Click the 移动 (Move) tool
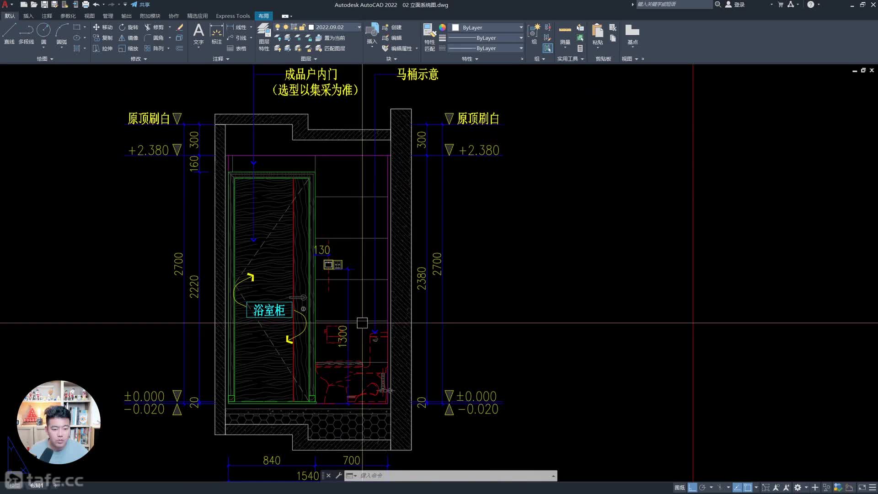This screenshot has width=878, height=494. coord(103,27)
